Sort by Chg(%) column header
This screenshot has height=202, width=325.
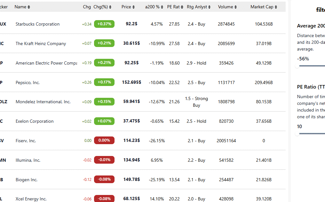102,7
